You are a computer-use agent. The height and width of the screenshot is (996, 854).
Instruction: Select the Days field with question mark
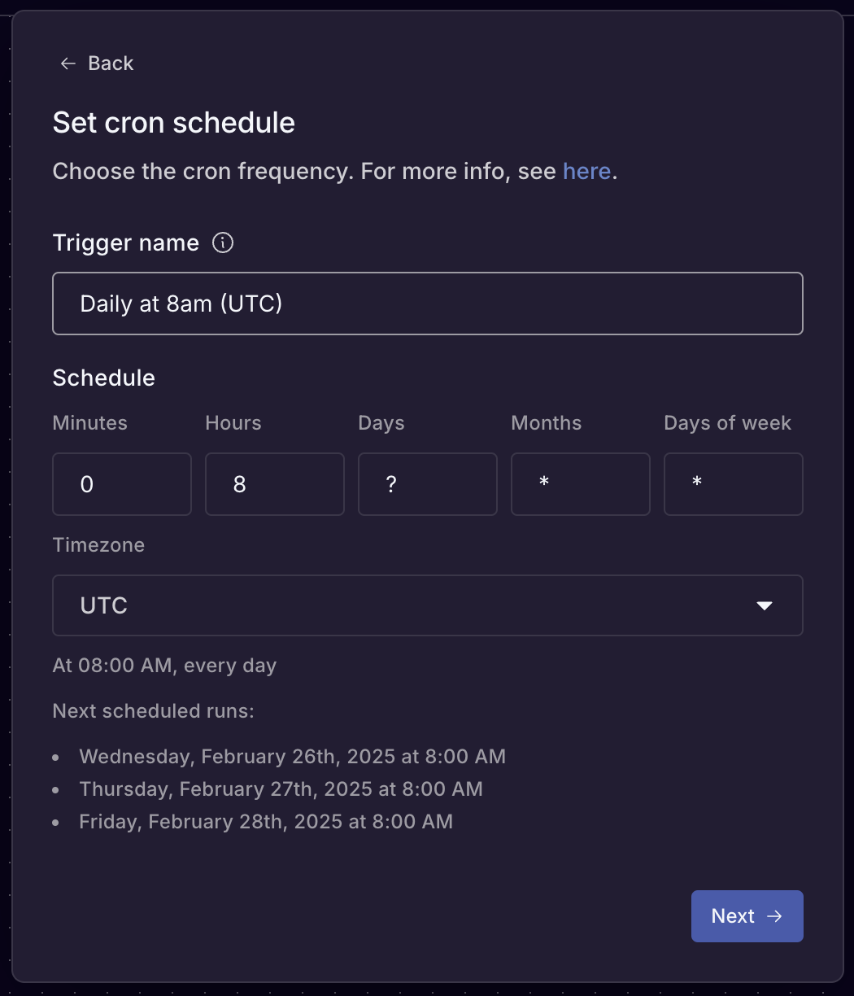tap(427, 483)
